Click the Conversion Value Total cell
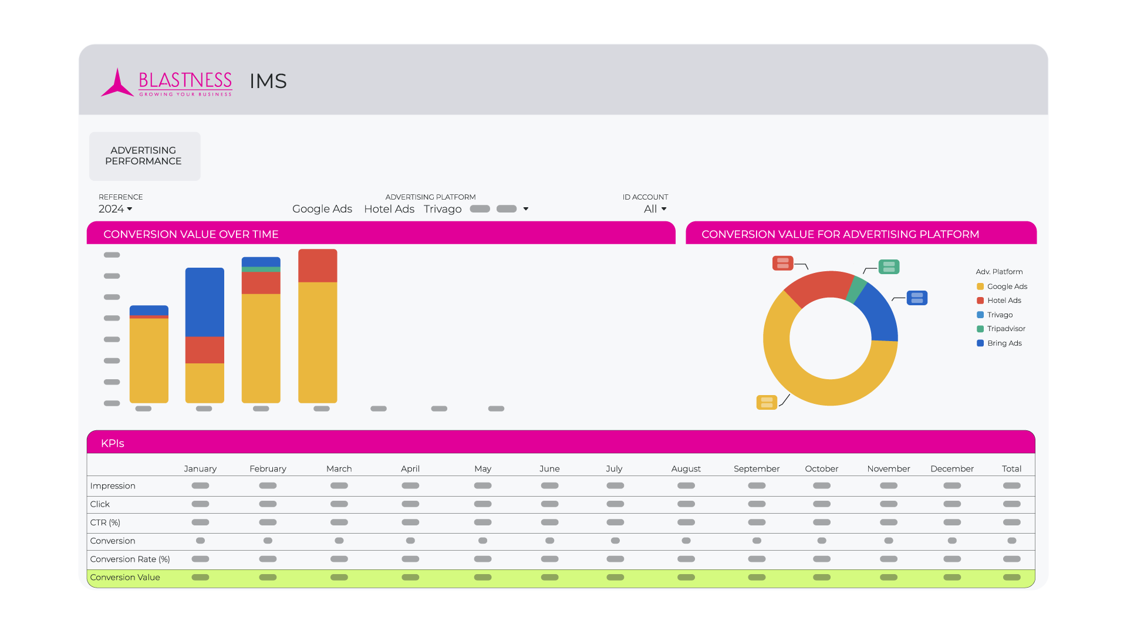 coord(1011,577)
